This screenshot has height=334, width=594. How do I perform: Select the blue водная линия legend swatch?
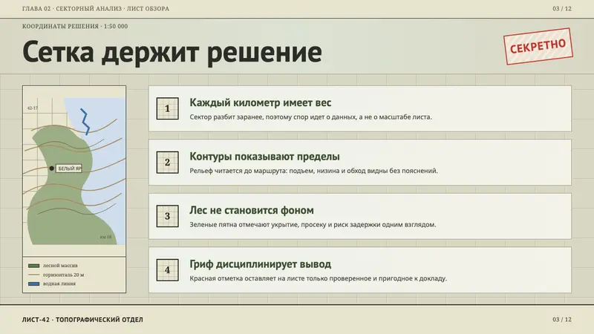point(33,284)
